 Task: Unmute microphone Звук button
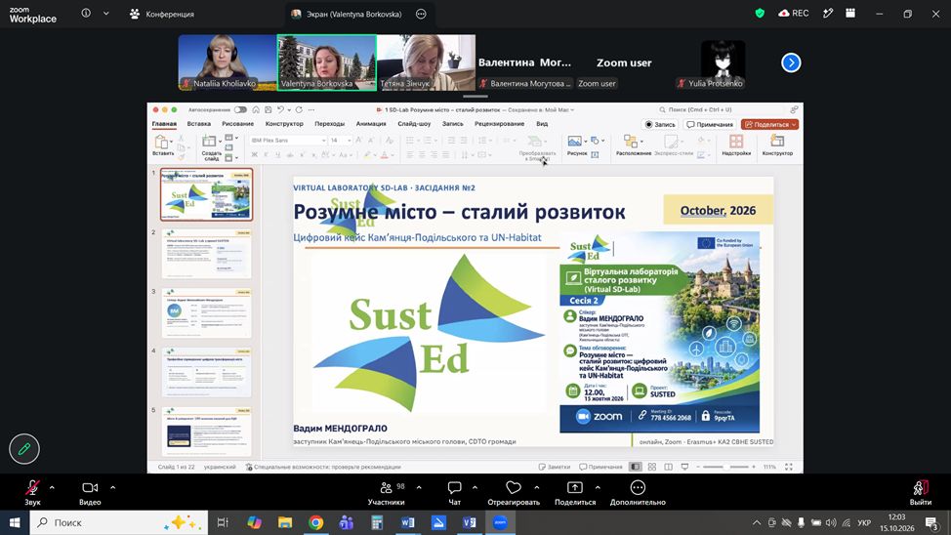(32, 493)
